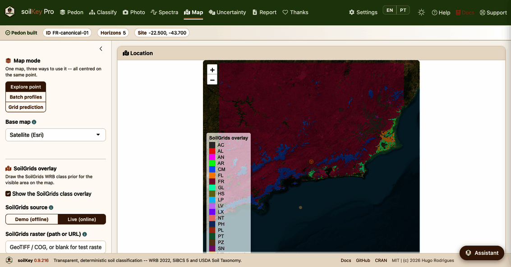Click the ID FR-canonical-01 chip
511x267 pixels.
point(67,33)
